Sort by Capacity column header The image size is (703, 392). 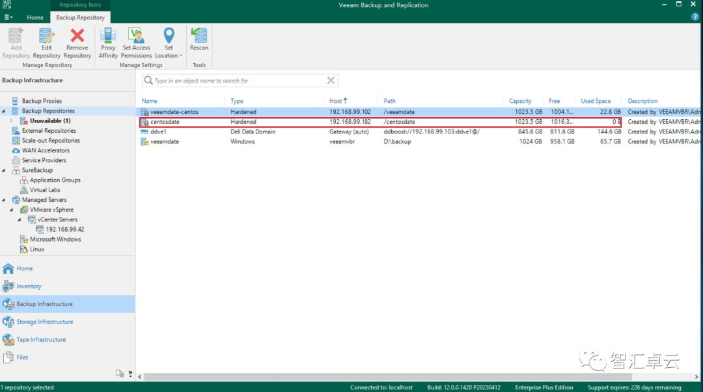click(520, 101)
